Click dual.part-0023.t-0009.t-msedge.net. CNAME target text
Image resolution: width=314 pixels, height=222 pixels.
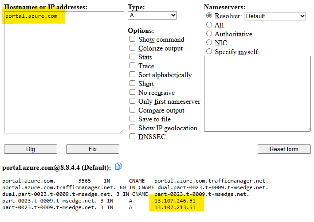213,187
